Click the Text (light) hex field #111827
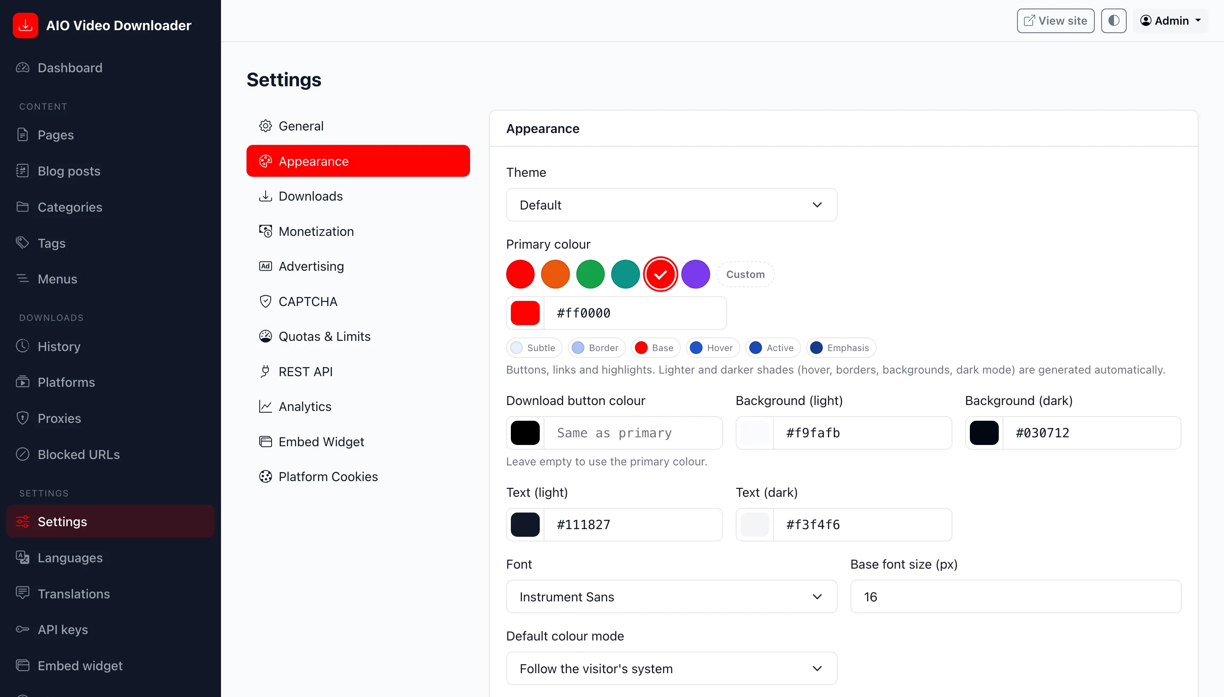Viewport: 1224px width, 697px height. click(633, 525)
